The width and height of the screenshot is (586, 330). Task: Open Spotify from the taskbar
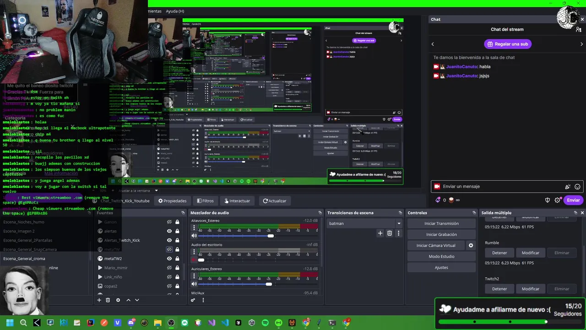click(265, 323)
